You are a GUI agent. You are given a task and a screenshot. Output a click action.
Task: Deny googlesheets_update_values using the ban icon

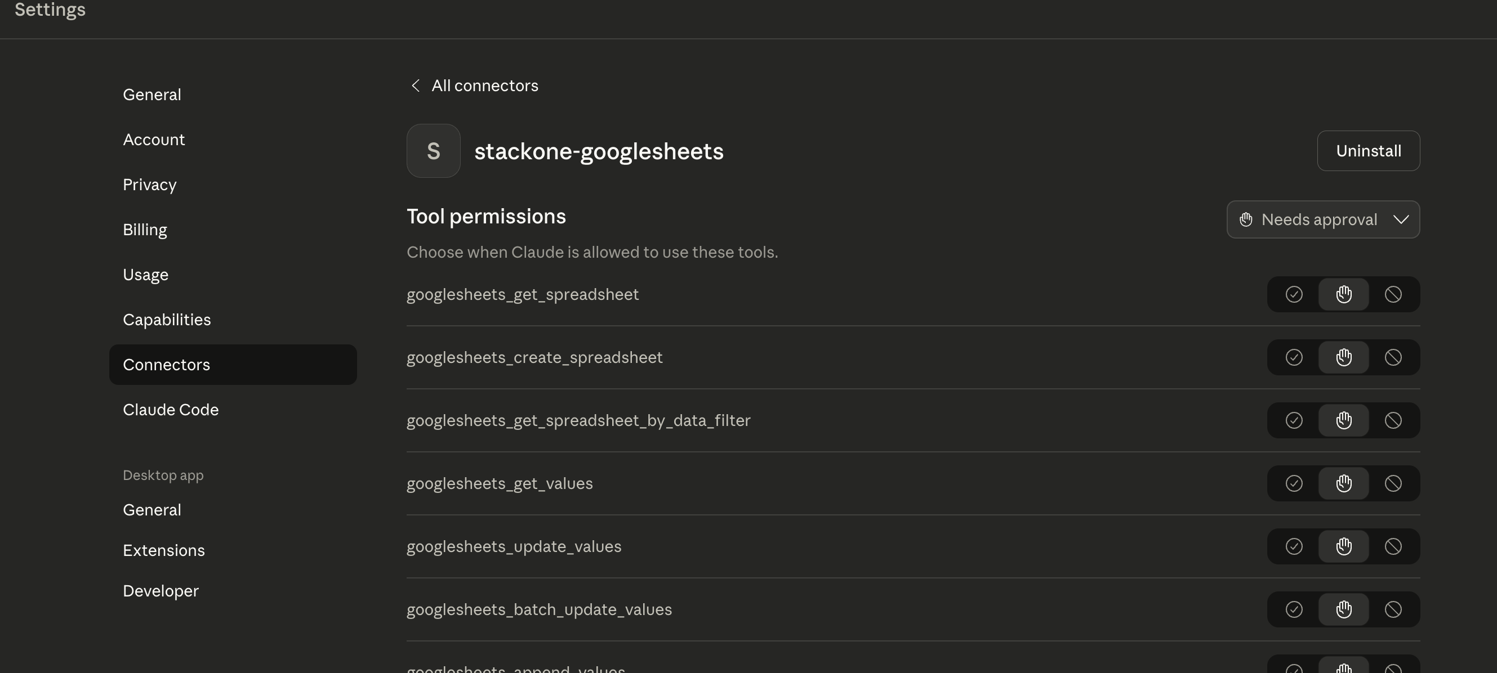tap(1393, 546)
